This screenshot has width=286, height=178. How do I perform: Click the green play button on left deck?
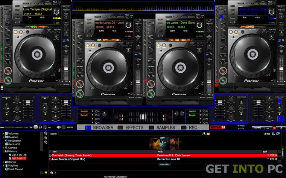click(x=8, y=80)
